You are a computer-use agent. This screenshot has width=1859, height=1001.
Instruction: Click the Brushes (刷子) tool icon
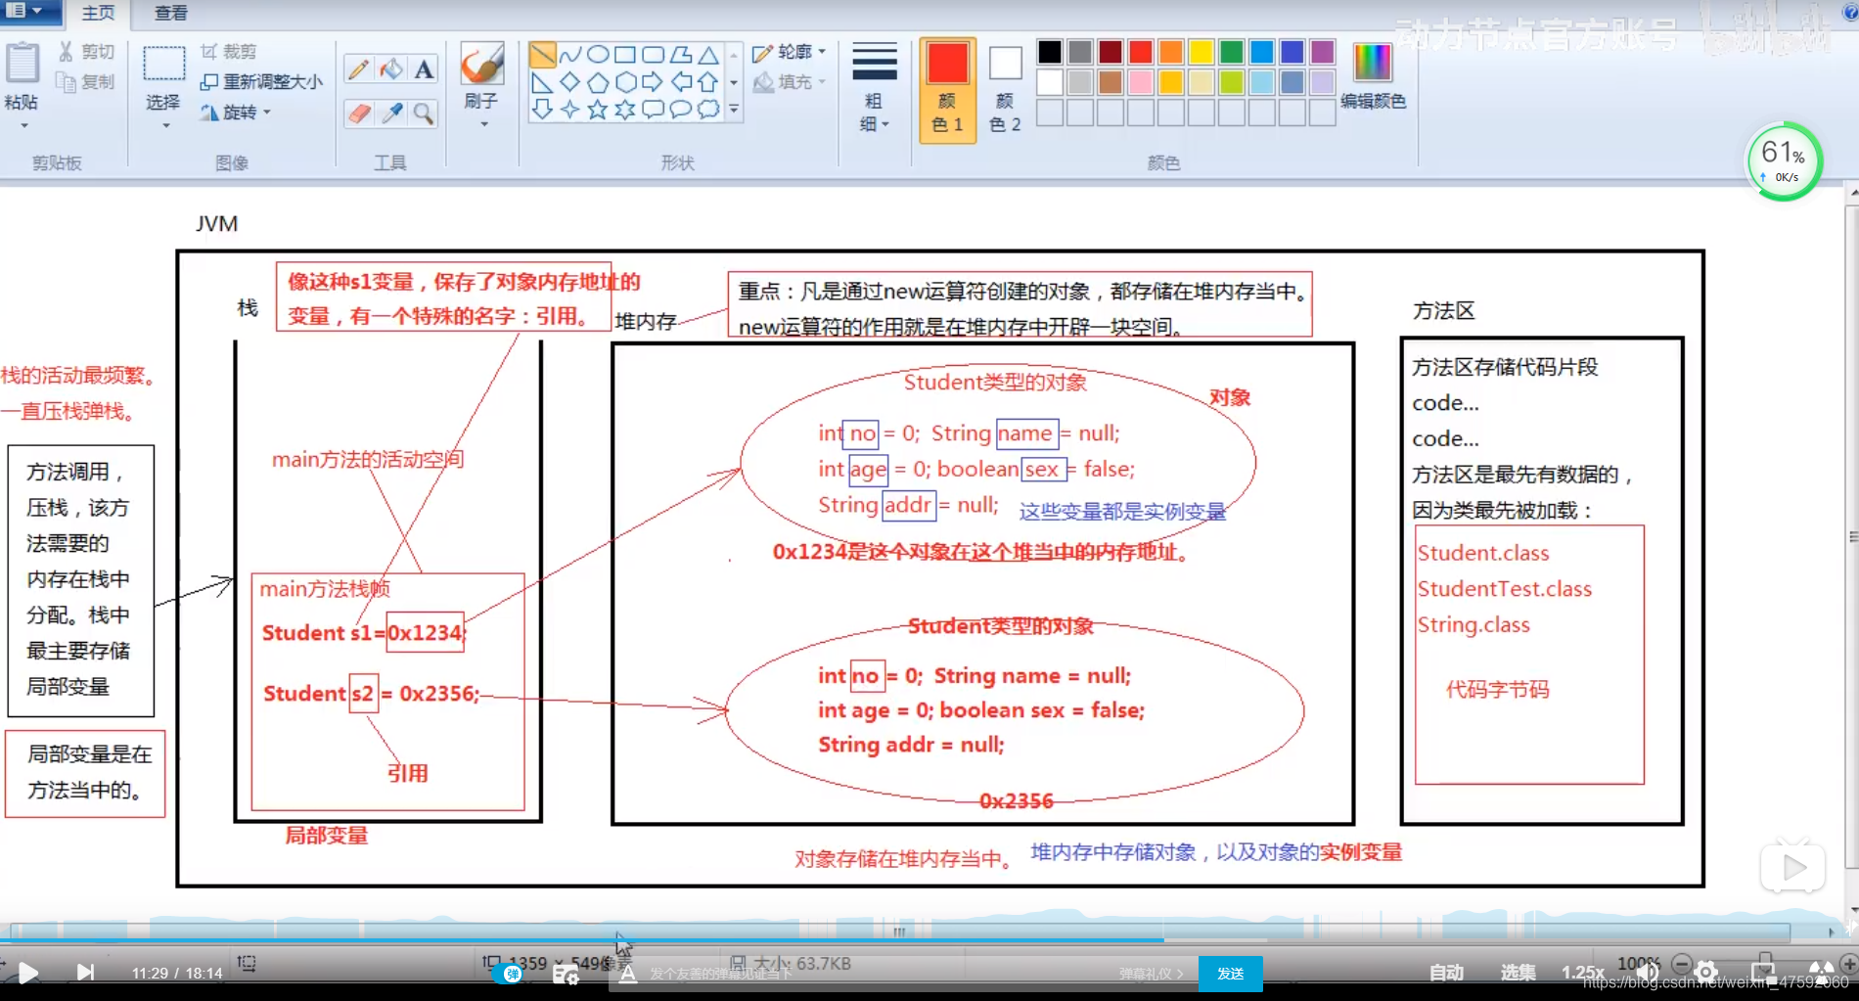tap(481, 65)
